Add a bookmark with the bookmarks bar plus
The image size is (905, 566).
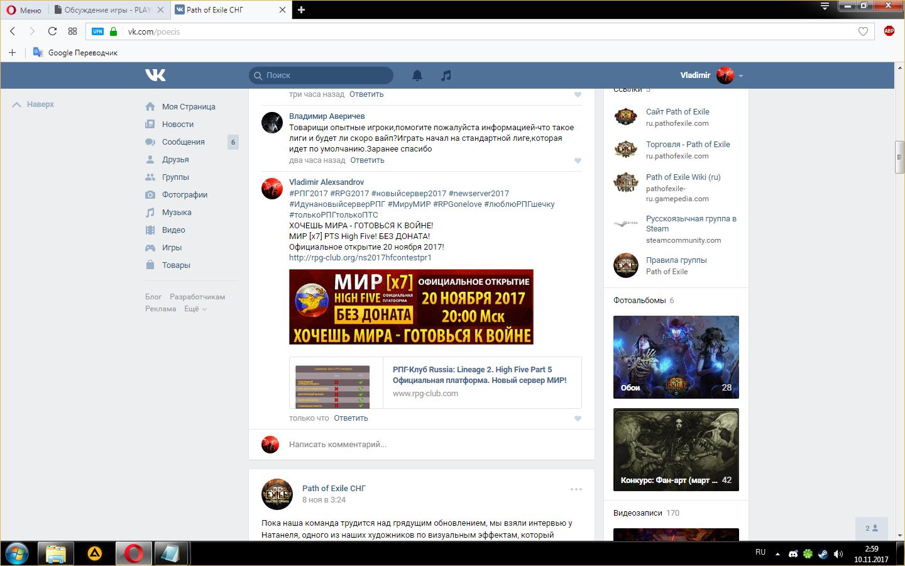coord(12,53)
